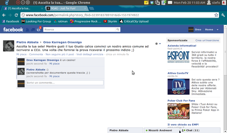Open CriticalCity Upload bookmark
The height and width of the screenshot is (133, 227).
tap(134, 21)
